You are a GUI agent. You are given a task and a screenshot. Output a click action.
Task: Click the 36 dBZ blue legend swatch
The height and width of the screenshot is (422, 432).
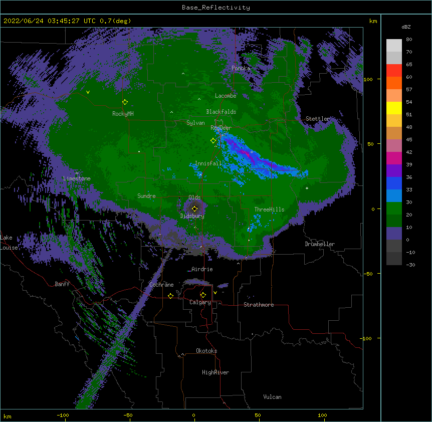(x=394, y=183)
